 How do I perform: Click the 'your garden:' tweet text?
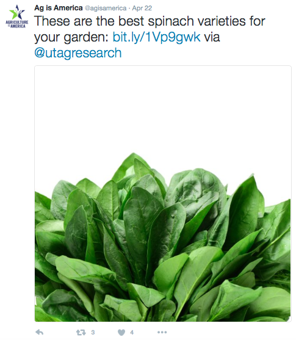click(x=71, y=37)
